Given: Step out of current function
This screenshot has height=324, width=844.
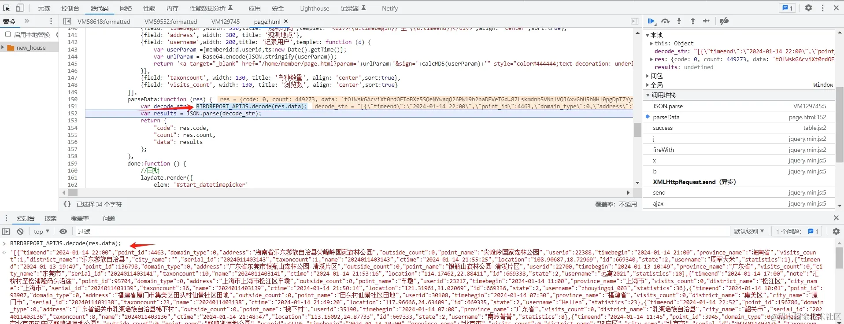Looking at the screenshot, I should [692, 21].
